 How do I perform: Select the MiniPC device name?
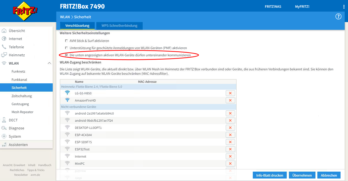(80, 164)
